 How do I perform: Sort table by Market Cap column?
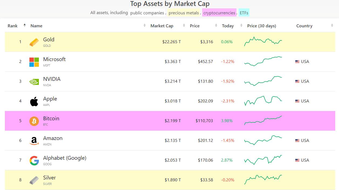point(162,26)
